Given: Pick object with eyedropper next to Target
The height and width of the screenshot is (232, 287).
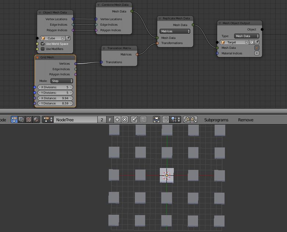Looking at the screenshot, I should 257,42.
